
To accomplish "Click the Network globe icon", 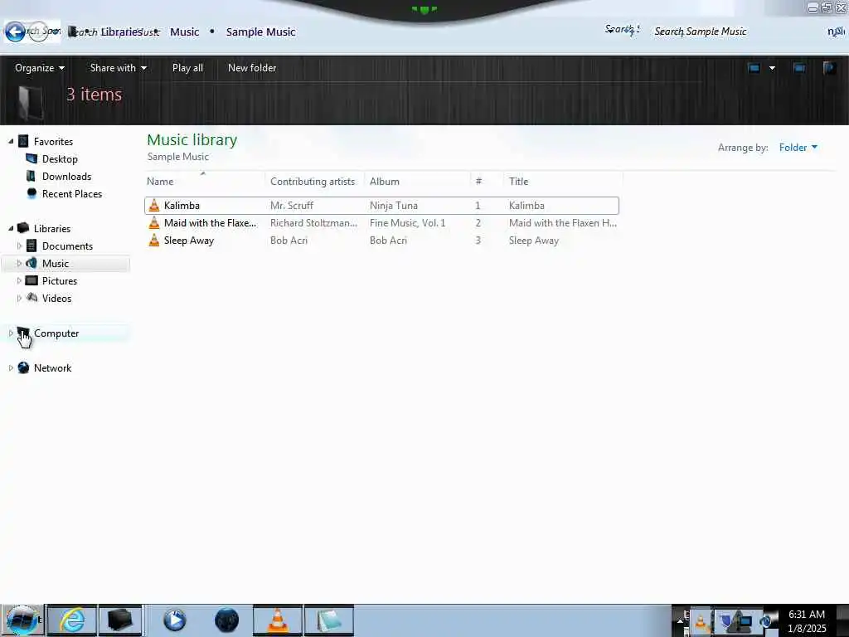I will (x=23, y=367).
